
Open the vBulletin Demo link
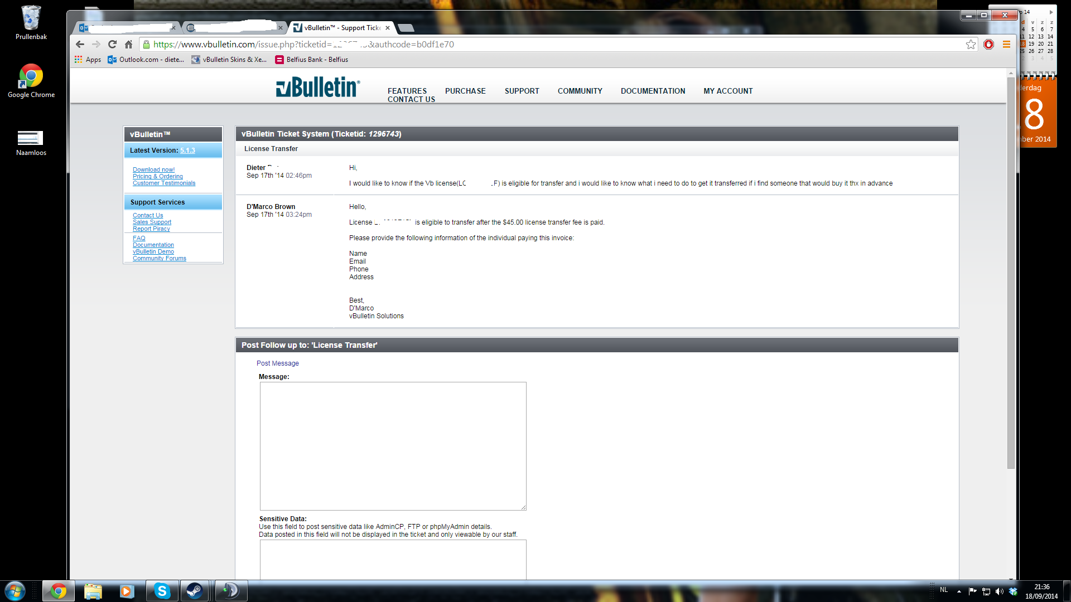[153, 251]
